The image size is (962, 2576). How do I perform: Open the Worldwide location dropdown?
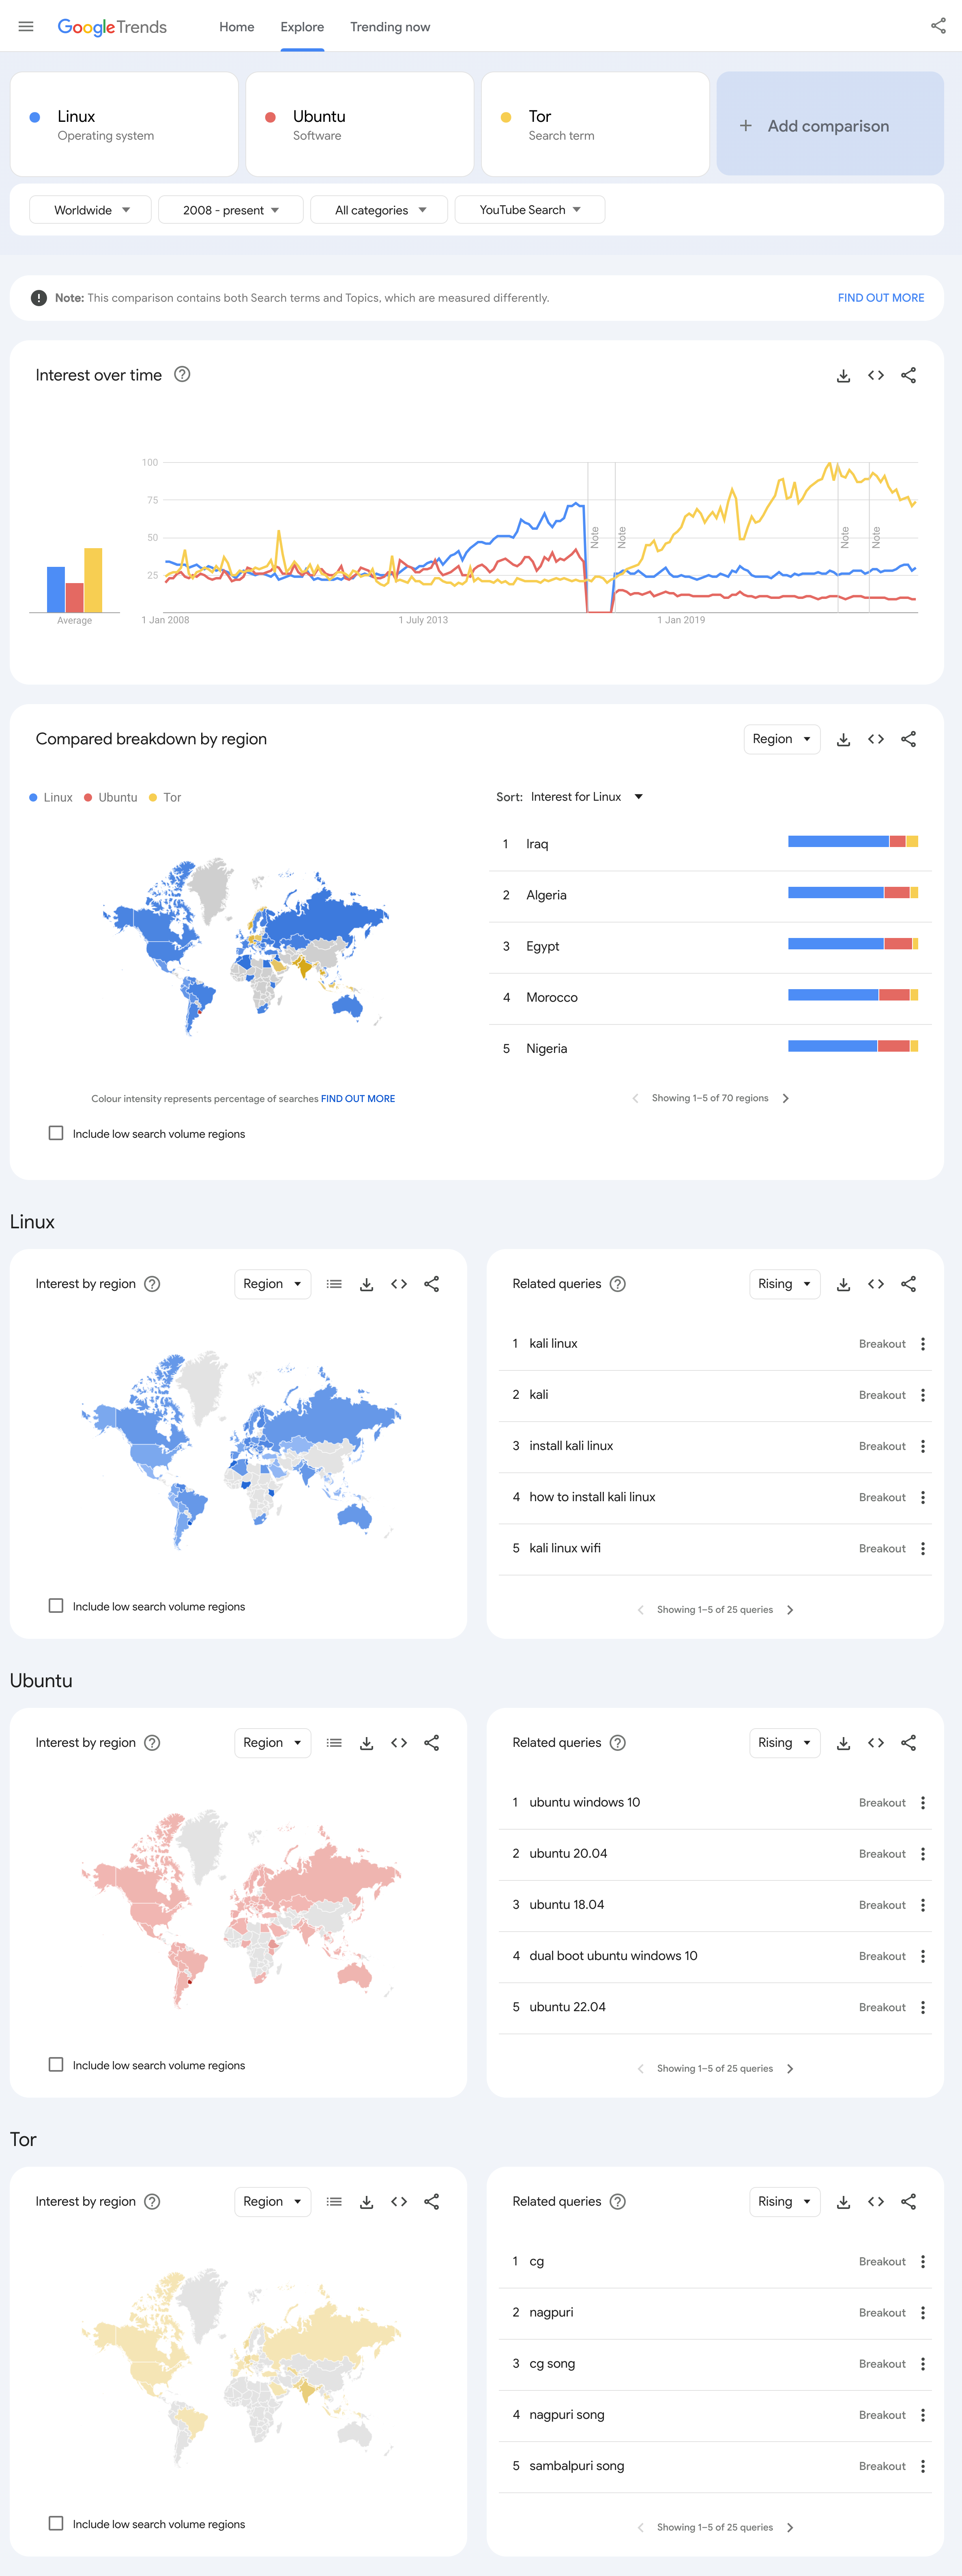pyautogui.click(x=91, y=210)
